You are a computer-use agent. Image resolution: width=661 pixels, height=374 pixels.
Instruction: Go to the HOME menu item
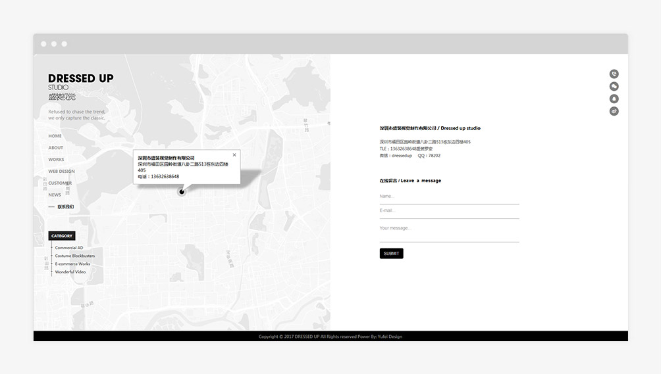point(55,136)
